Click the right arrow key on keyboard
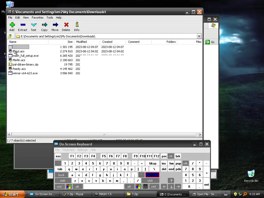The image size is (264, 198). pos(178,187)
